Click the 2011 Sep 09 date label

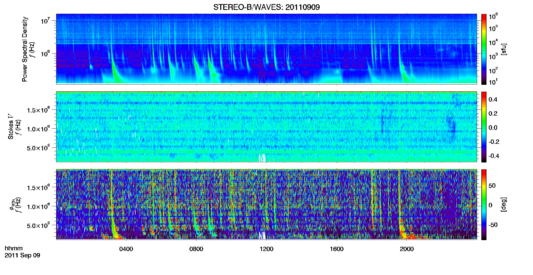22,255
